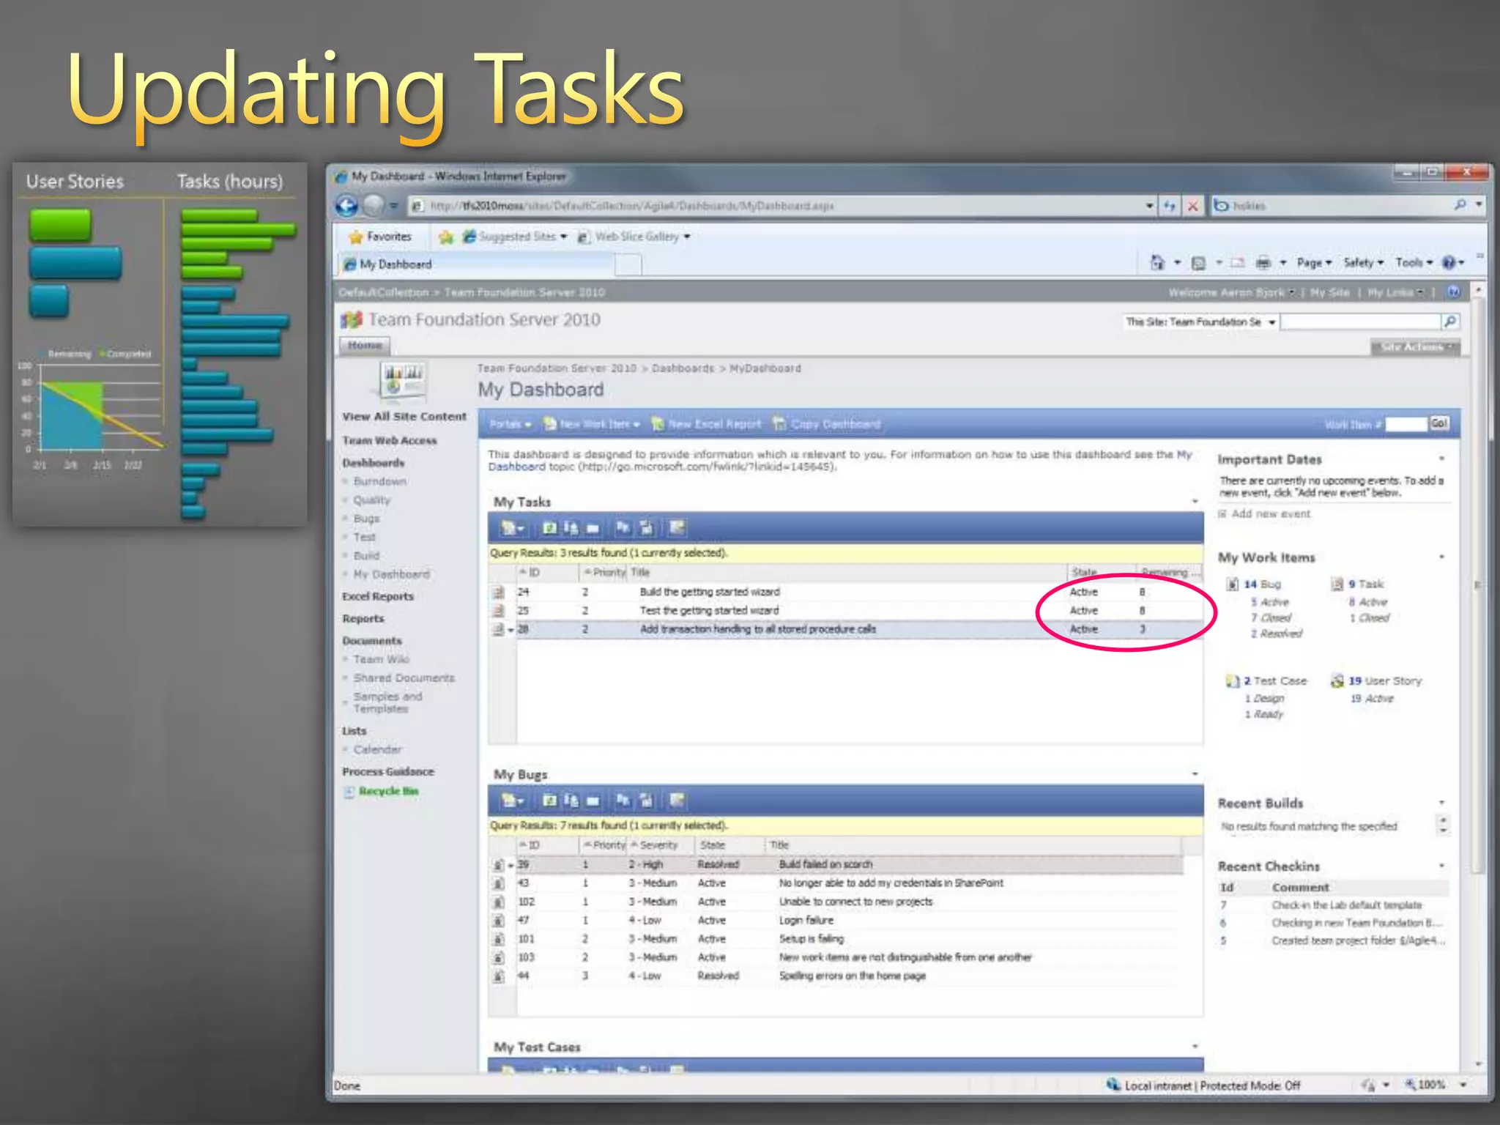1500x1125 pixels.
Task: Click the Internet Explorer Forward arrow button
Action: 374,206
